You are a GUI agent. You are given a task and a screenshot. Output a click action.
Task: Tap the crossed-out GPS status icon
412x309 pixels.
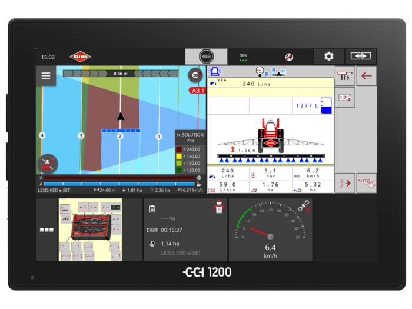pos(289,57)
